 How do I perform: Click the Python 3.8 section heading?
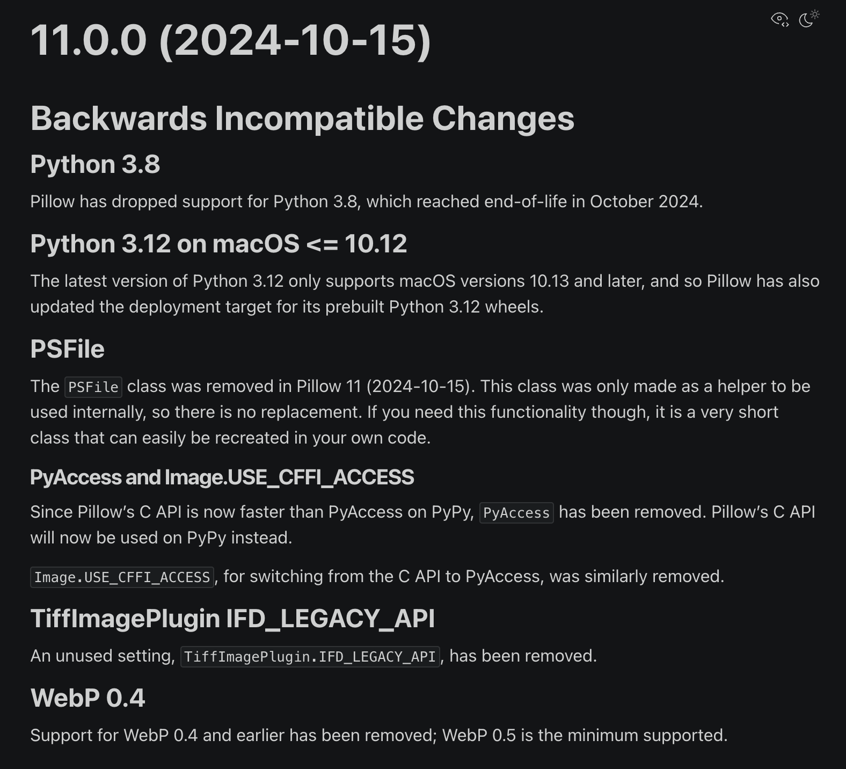(95, 164)
